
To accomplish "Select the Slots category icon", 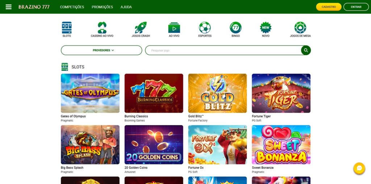I will click(x=67, y=28).
